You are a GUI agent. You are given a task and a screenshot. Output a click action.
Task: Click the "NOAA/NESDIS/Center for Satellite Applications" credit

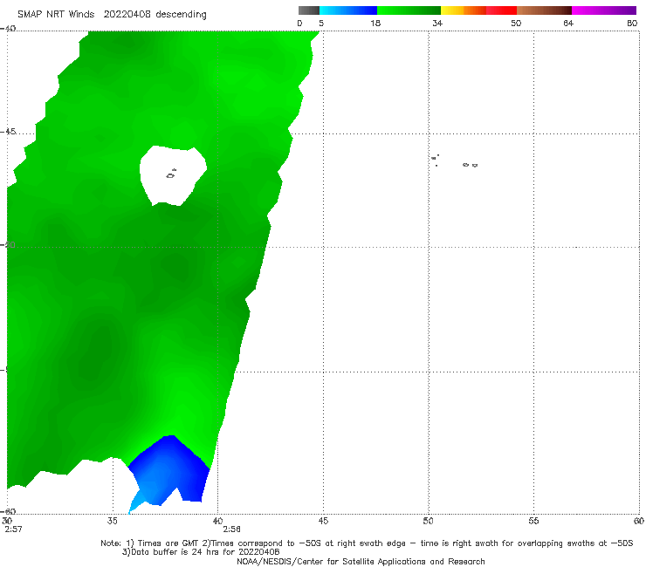361,561
